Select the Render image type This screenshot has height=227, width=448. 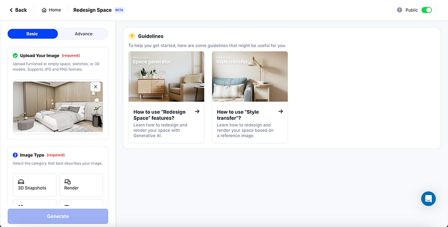[81, 185]
